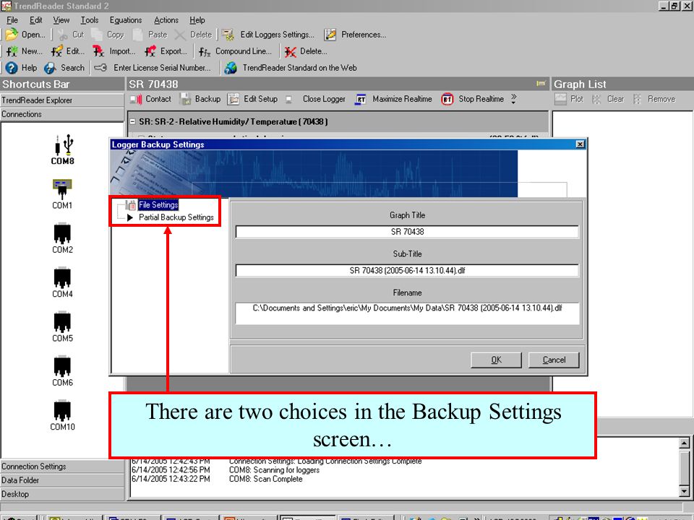The width and height of the screenshot is (694, 520).
Task: Click the Delete icon next to Paste
Action: tap(194, 35)
